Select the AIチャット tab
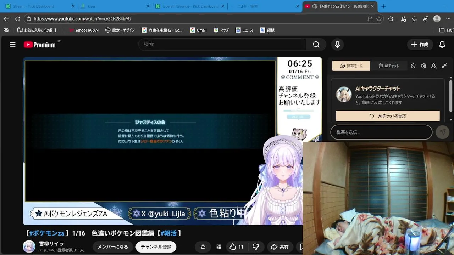This screenshot has height=255, width=454. click(389, 66)
